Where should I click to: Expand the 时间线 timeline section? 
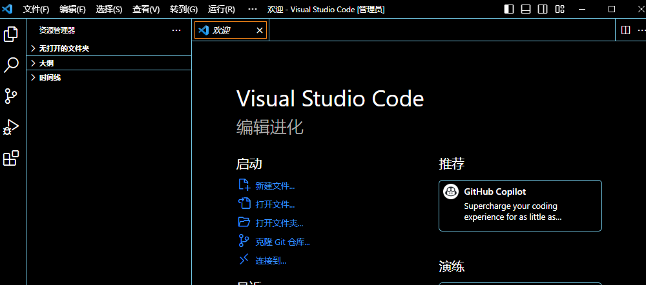pos(109,77)
